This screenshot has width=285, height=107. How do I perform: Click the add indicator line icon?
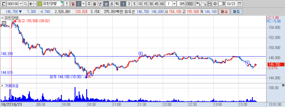click(x=204, y=4)
